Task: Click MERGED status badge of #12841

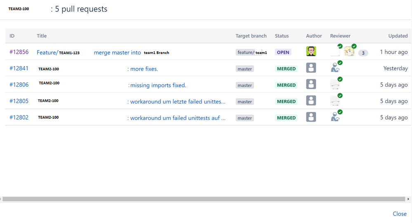Action: (x=286, y=69)
